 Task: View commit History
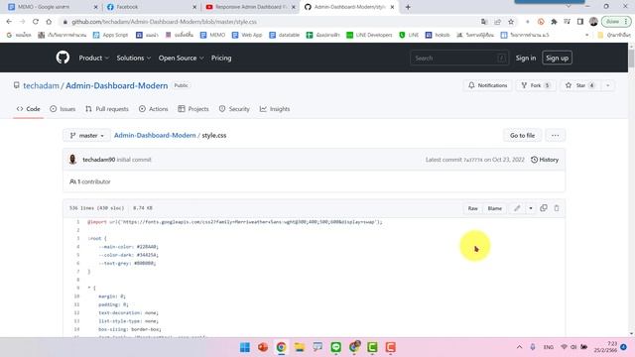pos(545,160)
